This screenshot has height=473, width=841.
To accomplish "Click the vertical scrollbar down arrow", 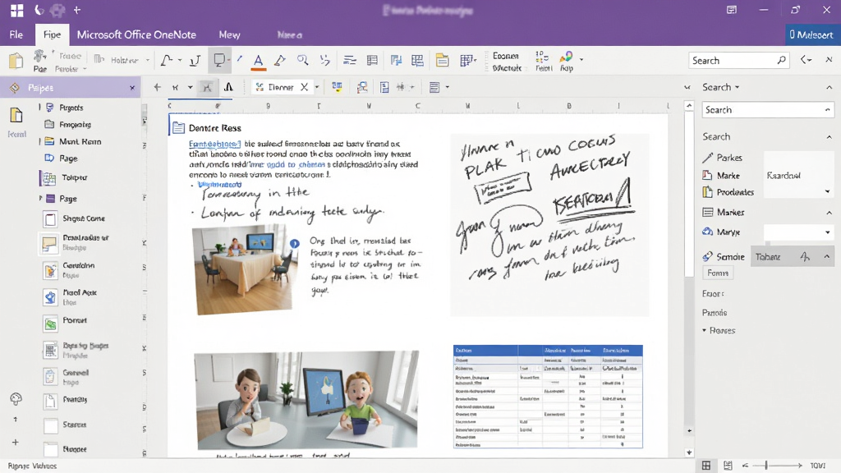I will [x=689, y=452].
